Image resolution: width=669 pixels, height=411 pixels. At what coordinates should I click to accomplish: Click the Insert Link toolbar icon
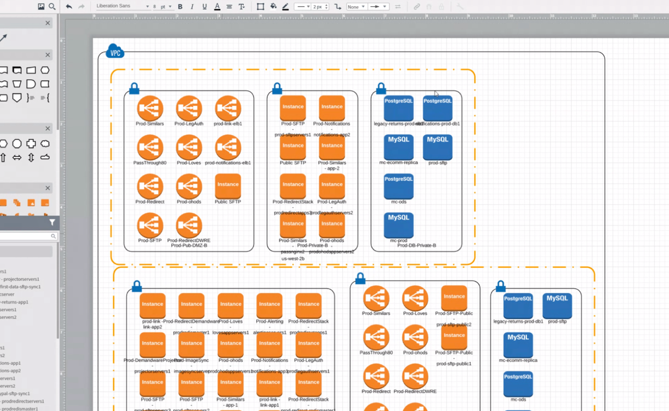coord(416,6)
